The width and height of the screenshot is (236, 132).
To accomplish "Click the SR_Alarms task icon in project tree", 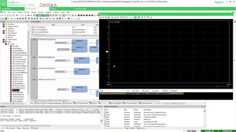I will [x=11, y=90].
